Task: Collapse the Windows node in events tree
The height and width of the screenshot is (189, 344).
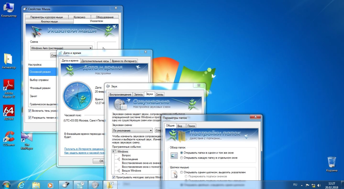Action: click(114, 151)
